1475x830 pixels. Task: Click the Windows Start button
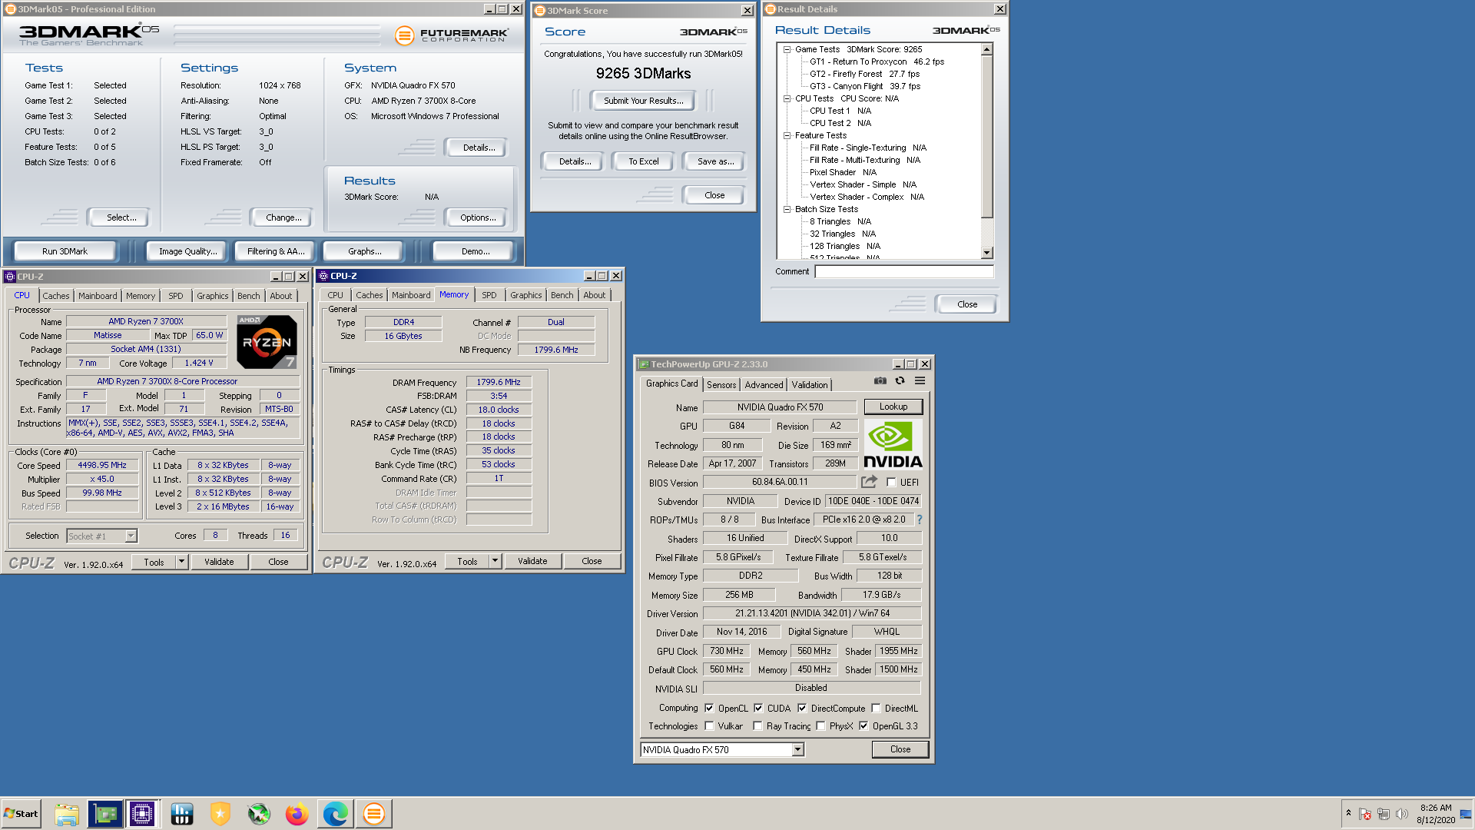(x=21, y=814)
